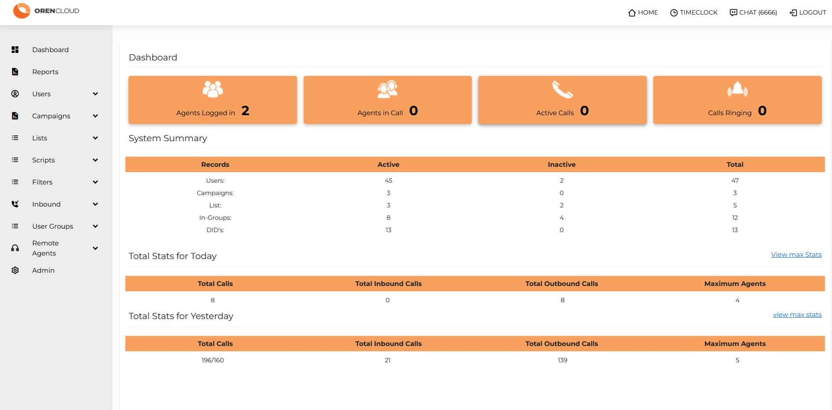
Task: Select Inbound in the sidebar
Action: tap(46, 204)
